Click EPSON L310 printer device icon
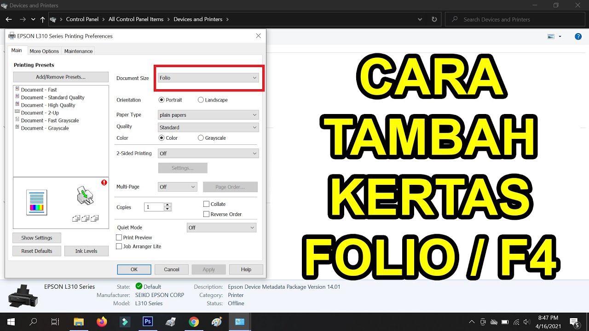589x331 pixels. coord(23,296)
